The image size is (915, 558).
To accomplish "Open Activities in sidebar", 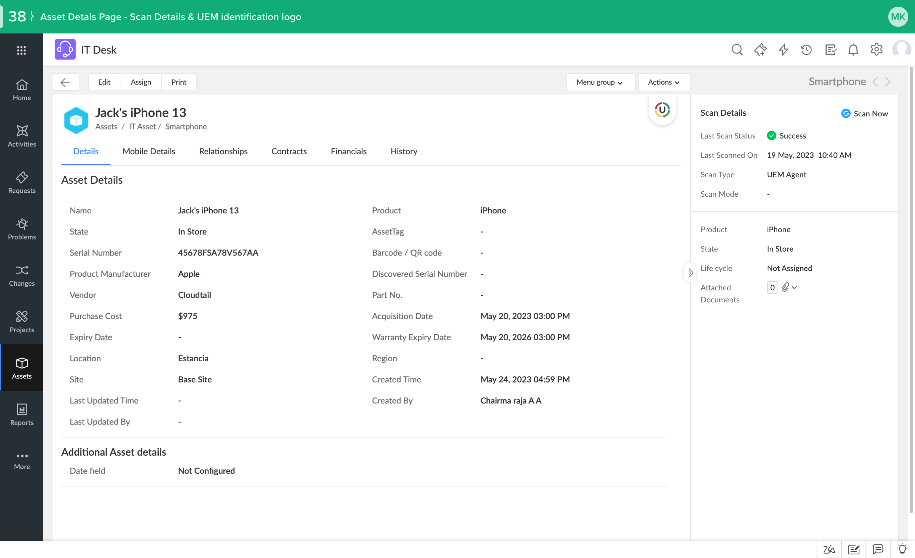I will coord(21,136).
